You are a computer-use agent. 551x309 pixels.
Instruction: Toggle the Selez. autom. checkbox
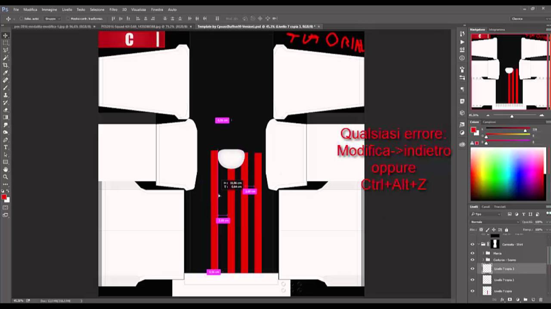(22, 18)
